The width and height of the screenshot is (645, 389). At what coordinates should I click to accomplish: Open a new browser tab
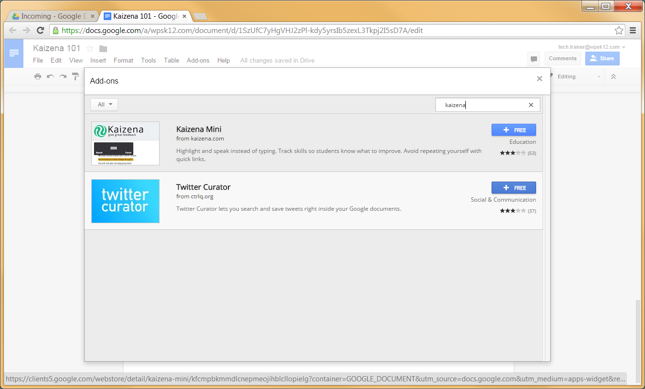[200, 17]
